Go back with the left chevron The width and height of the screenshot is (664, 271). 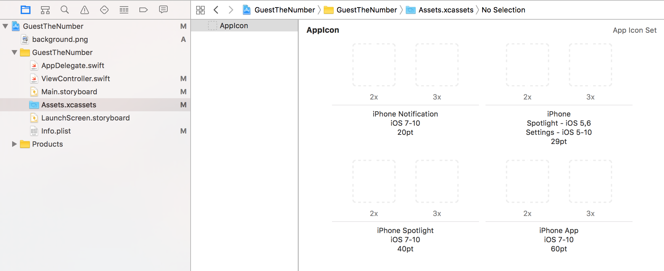216,10
